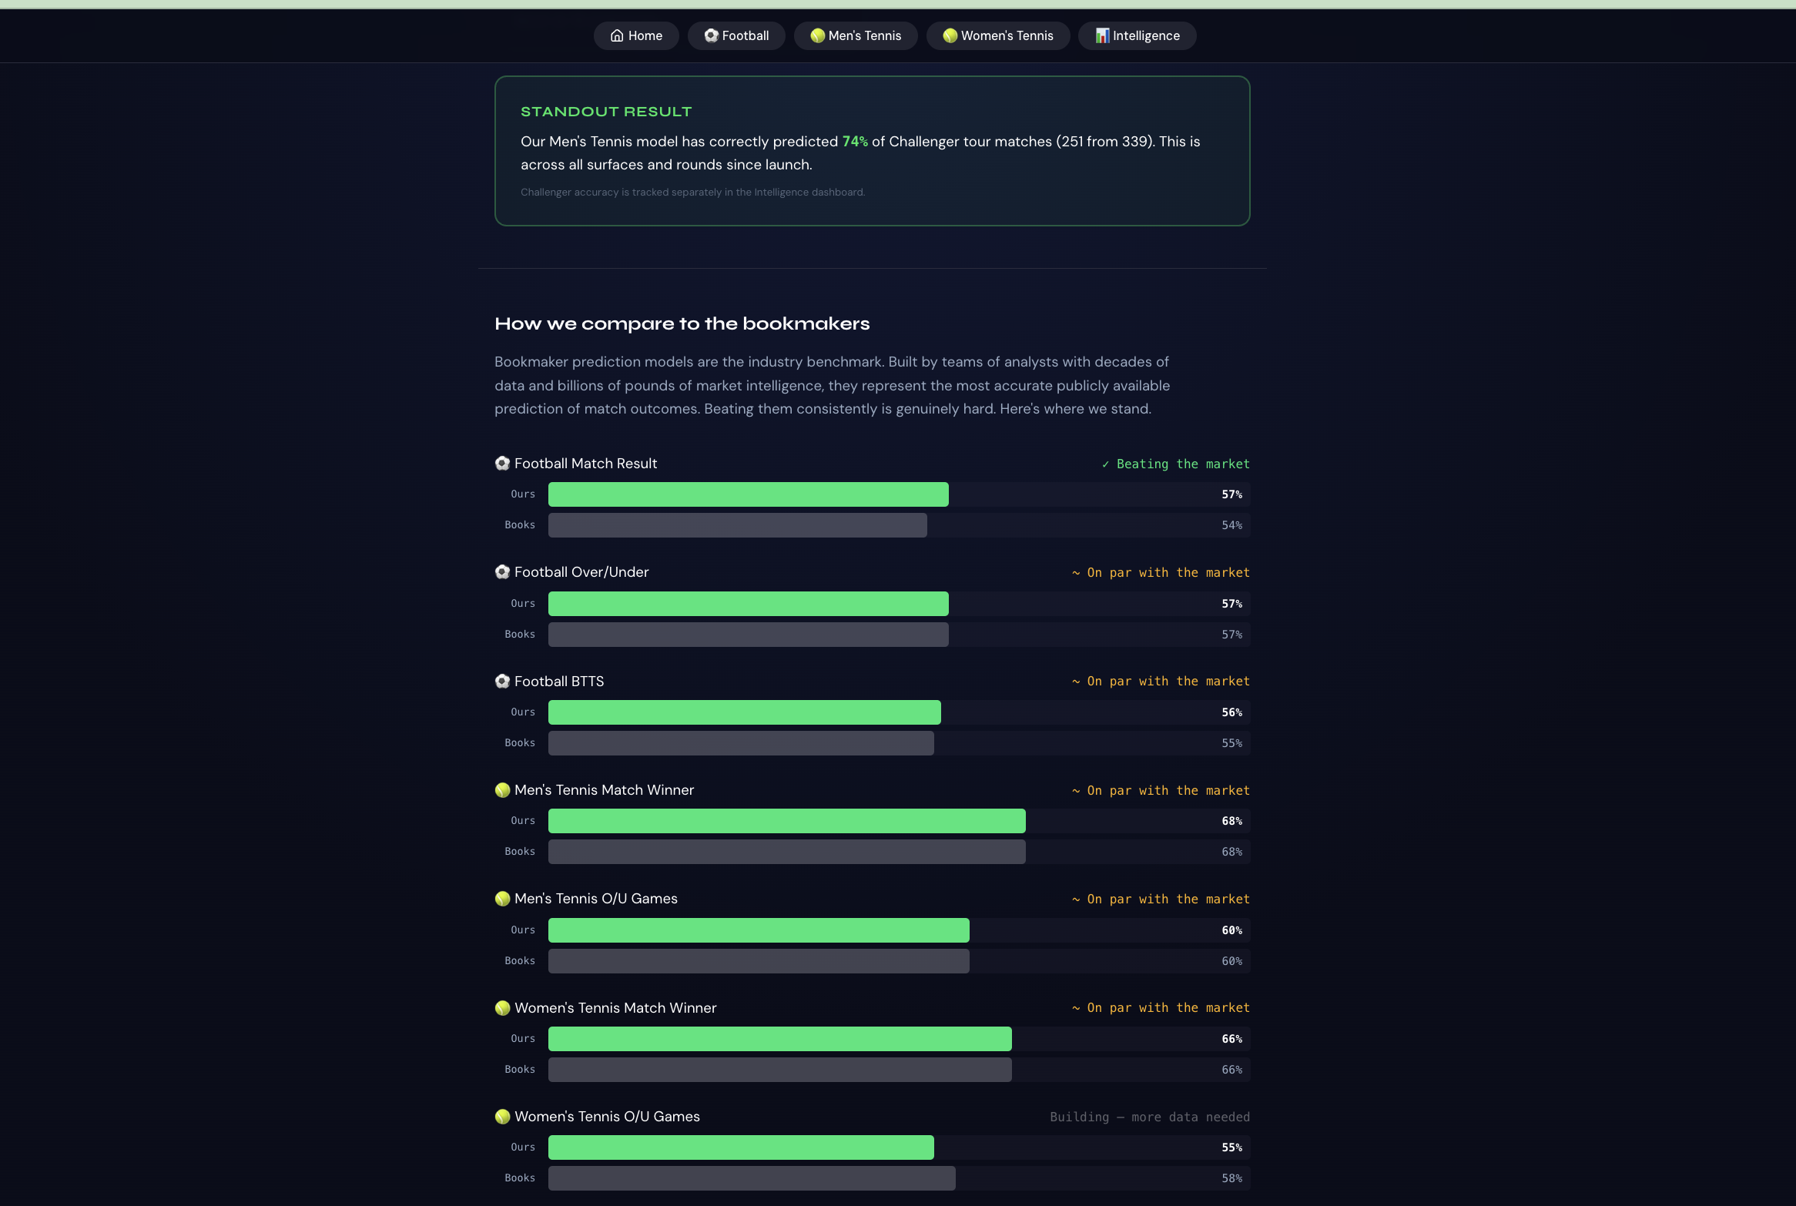The height and width of the screenshot is (1206, 1796).
Task: Click the 58% Books value for Women's Tennis O/U
Action: point(1231,1178)
